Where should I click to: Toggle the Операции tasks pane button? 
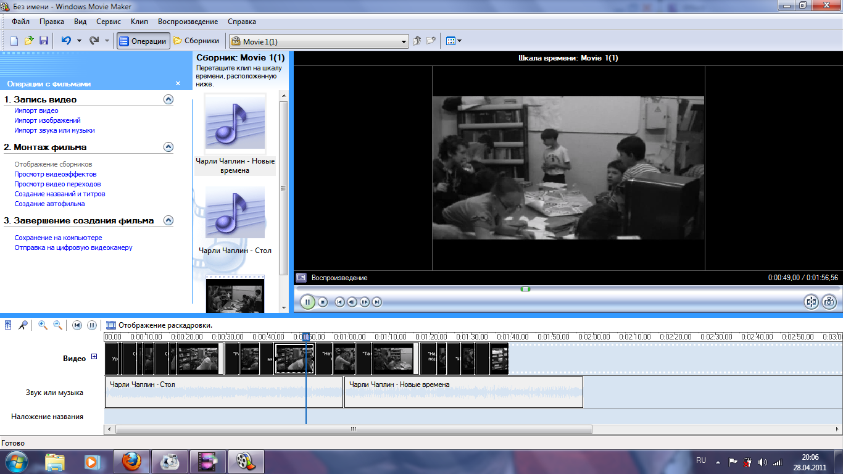coord(143,41)
